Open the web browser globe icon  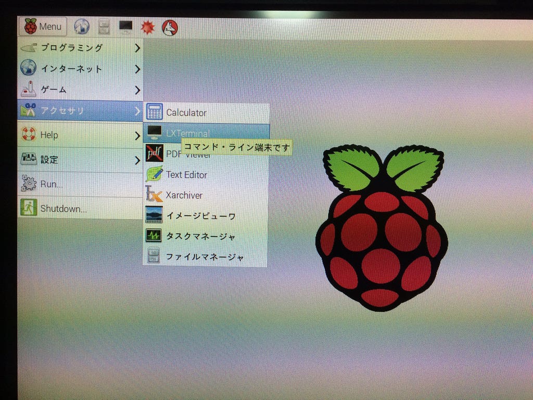pos(82,26)
